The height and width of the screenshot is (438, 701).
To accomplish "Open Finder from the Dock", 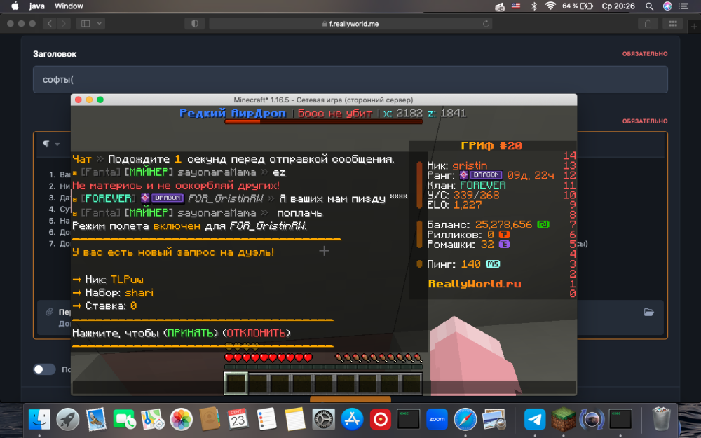I will click(39, 420).
